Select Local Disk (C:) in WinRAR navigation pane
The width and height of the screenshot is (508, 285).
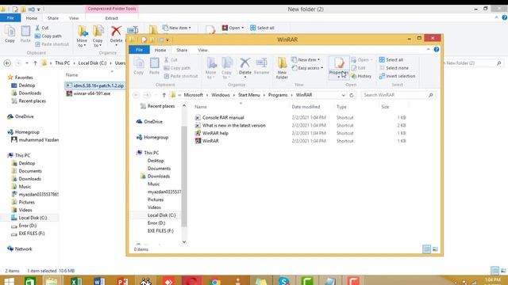pos(161,215)
